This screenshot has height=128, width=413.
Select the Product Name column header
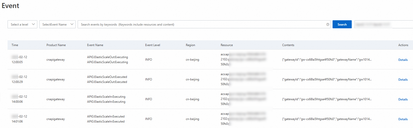(56, 45)
